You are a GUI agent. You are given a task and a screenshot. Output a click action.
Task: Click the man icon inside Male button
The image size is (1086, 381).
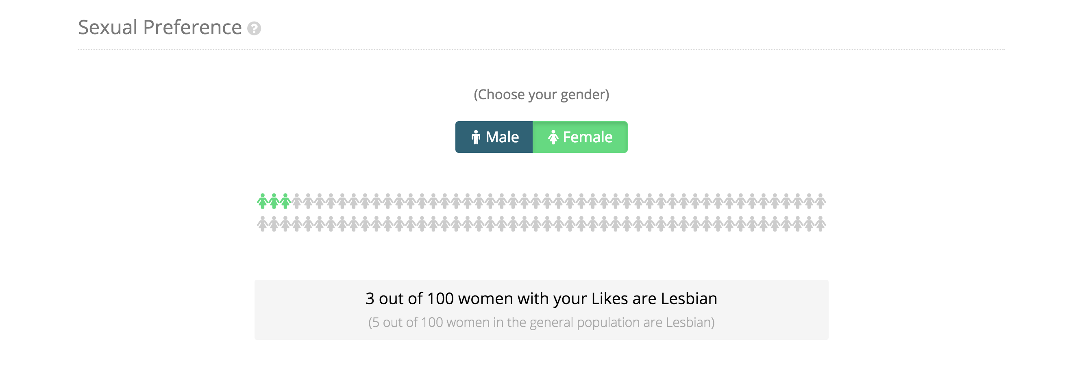coord(476,137)
